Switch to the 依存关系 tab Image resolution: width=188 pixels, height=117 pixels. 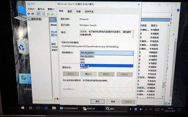pos(89,12)
